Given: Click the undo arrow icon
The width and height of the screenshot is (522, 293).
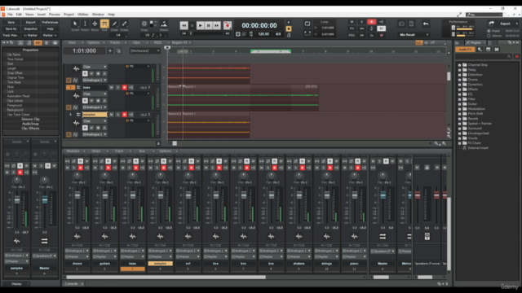Looking at the screenshot, I should pos(426,24).
